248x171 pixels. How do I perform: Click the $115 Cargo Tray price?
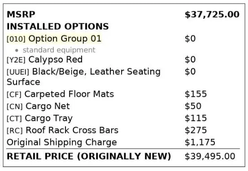coord(196,118)
